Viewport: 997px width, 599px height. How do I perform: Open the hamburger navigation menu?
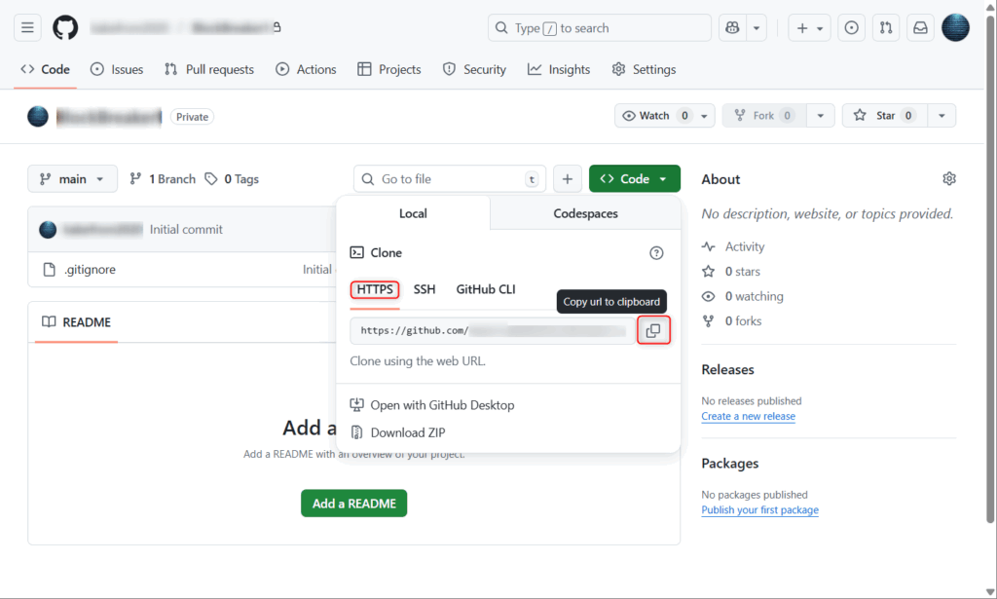pyautogui.click(x=27, y=28)
